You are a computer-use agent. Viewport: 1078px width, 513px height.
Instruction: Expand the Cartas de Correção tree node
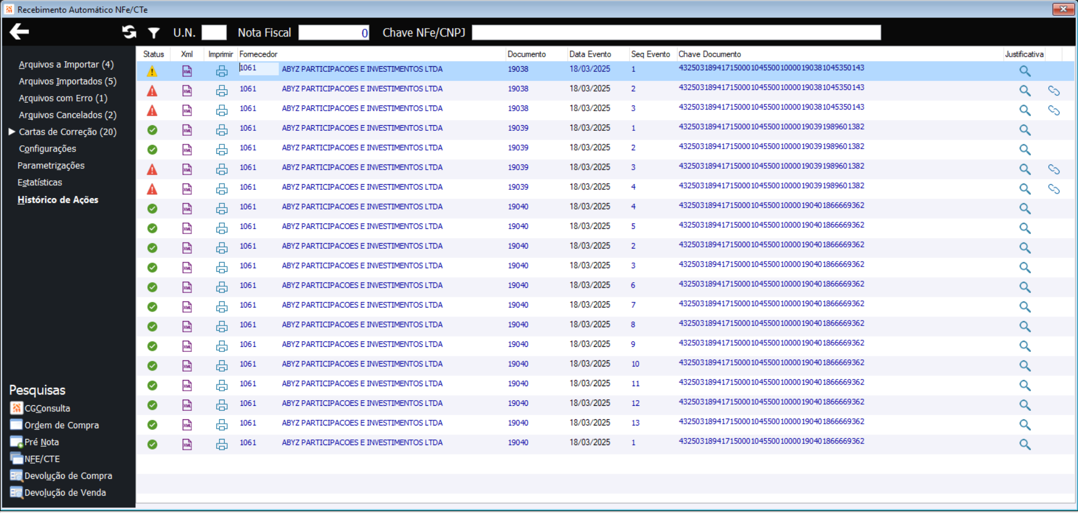tap(11, 132)
